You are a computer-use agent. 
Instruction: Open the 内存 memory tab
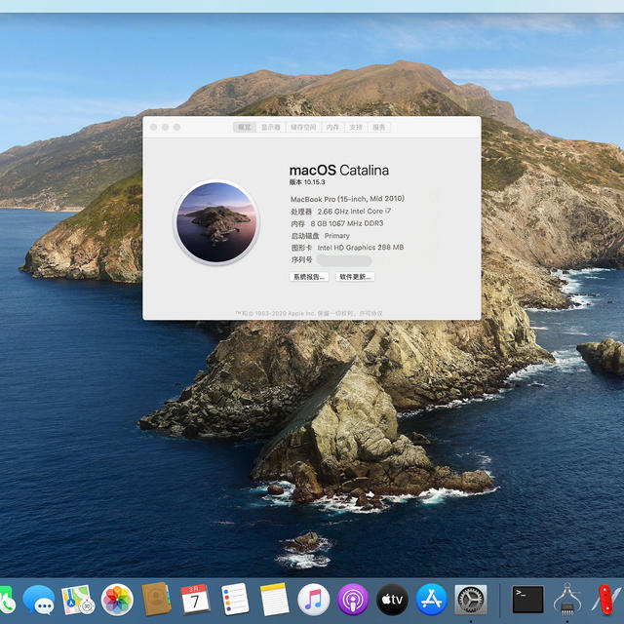point(332,128)
